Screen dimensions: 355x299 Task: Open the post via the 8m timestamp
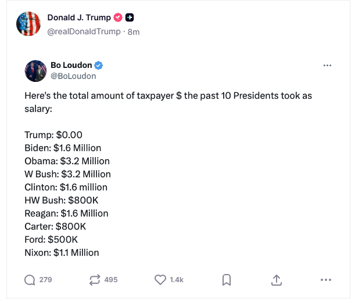[x=134, y=31]
